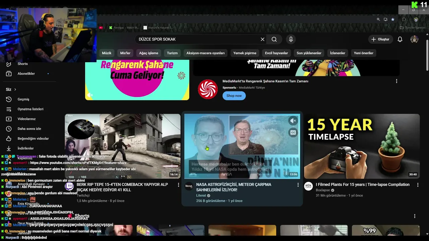Open the notifications bell
This screenshot has height=241, width=429.
click(400, 39)
